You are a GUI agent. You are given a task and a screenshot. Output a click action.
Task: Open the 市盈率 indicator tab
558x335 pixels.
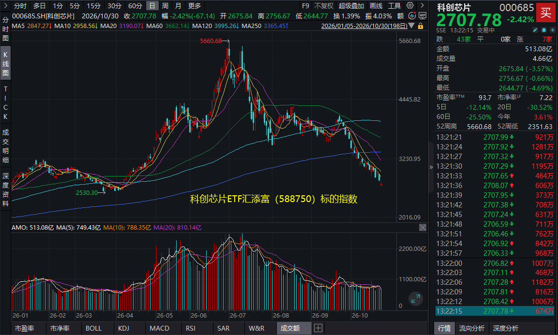(25, 328)
